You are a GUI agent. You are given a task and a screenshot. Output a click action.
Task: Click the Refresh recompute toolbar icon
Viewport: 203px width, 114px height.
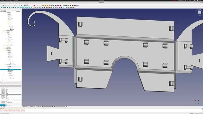tap(20, 5)
